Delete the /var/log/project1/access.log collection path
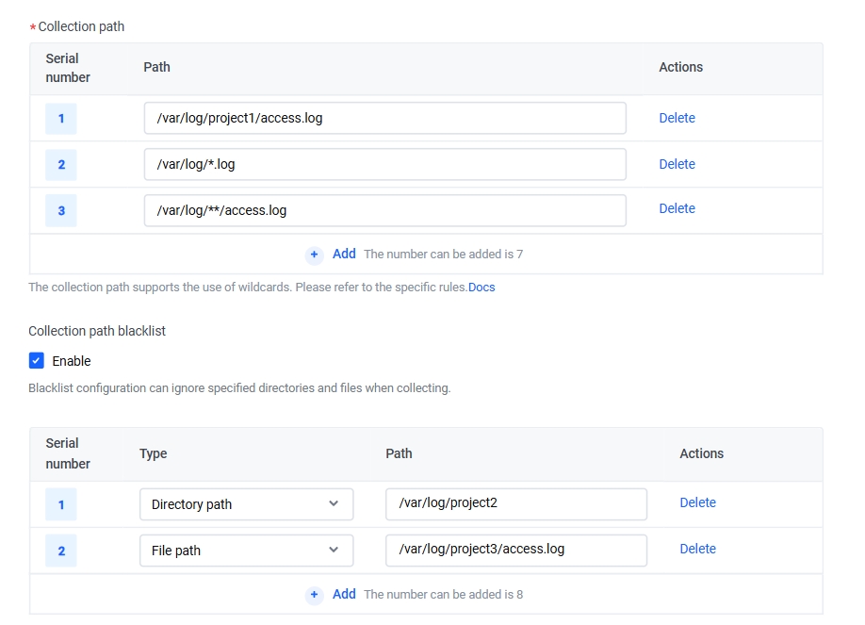 677,118
